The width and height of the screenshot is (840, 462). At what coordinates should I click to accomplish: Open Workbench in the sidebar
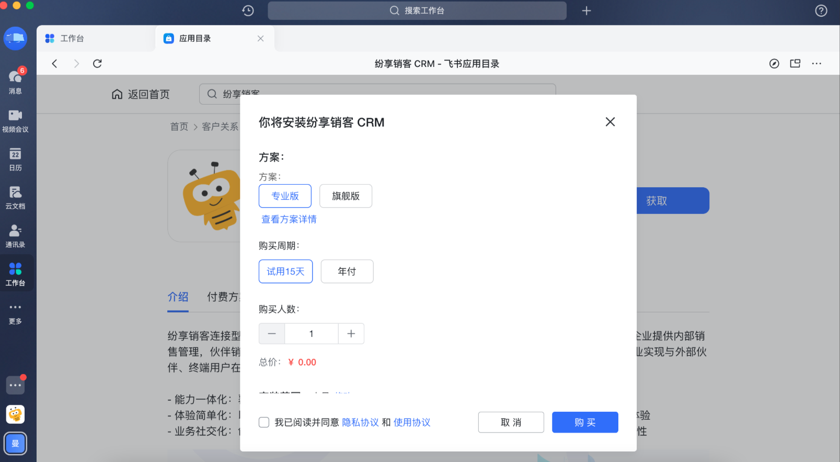coord(15,274)
